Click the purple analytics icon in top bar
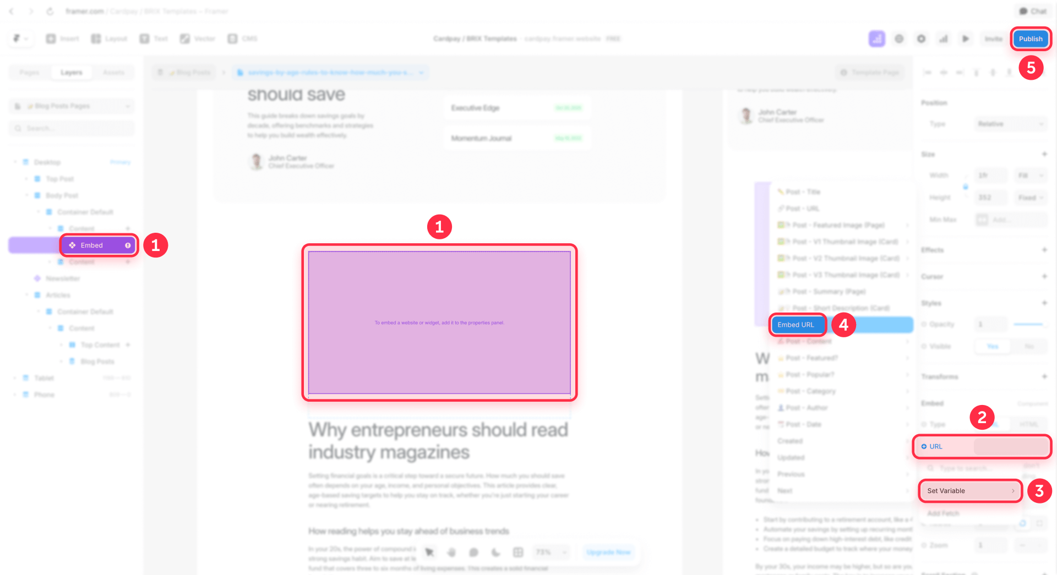This screenshot has width=1057, height=575. 877,39
